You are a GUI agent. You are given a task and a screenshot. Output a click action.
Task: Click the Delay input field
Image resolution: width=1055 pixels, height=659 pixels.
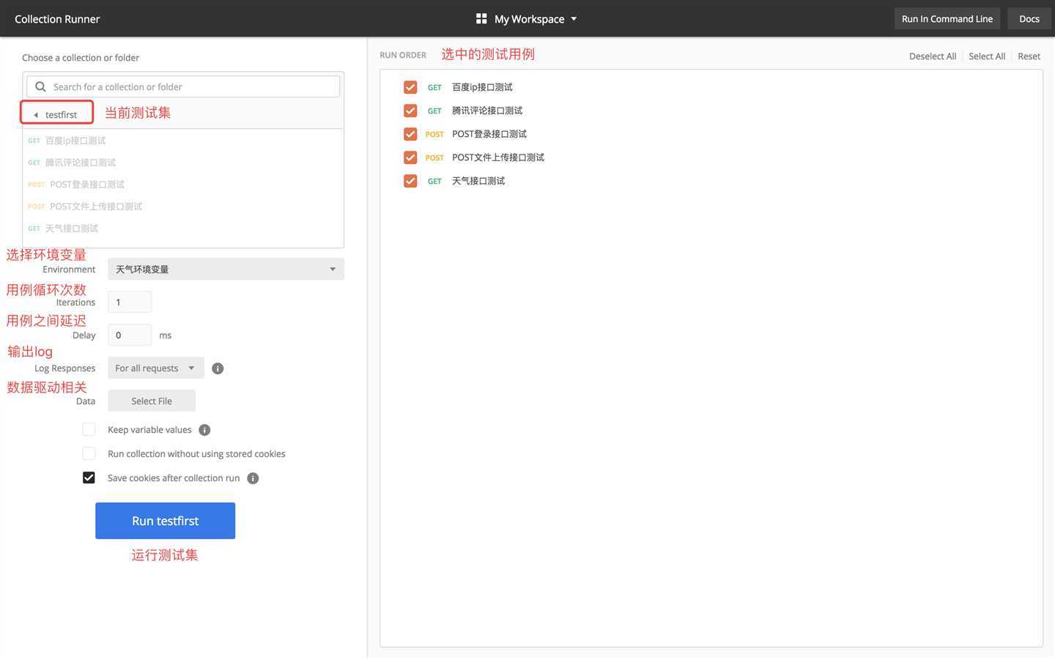tap(130, 335)
